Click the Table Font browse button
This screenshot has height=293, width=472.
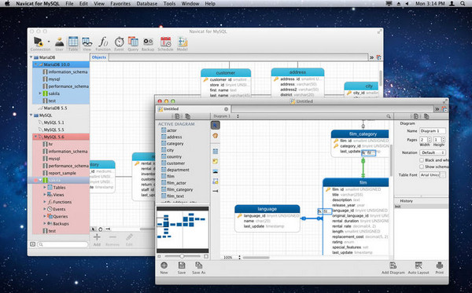click(443, 175)
